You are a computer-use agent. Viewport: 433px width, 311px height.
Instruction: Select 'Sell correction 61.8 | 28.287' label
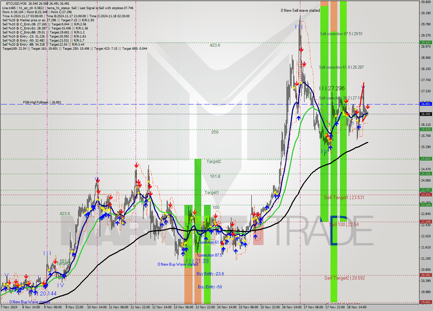(x=341, y=67)
